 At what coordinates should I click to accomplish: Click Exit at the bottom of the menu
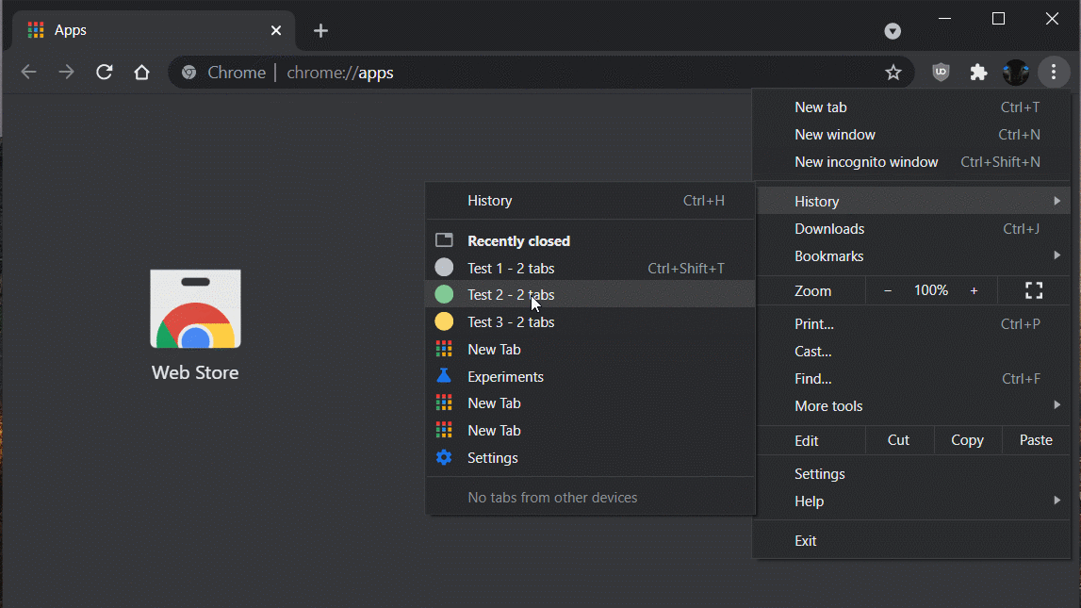[x=805, y=540]
